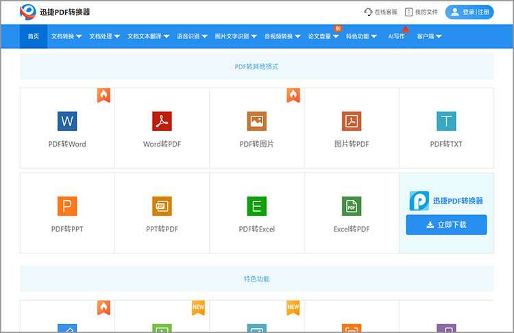Click the PDF转TXT label
Image resolution: width=514 pixels, height=333 pixels.
click(446, 144)
